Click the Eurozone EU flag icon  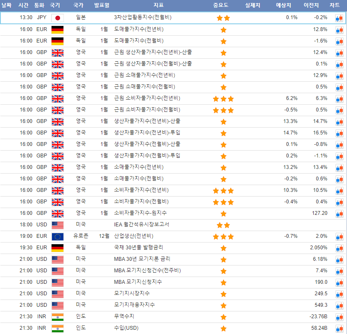pos(57,237)
